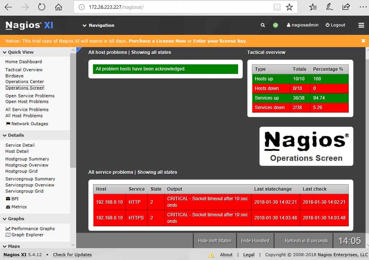369x260 pixels.
Task: Click the browser back arrow
Action: (8, 7)
